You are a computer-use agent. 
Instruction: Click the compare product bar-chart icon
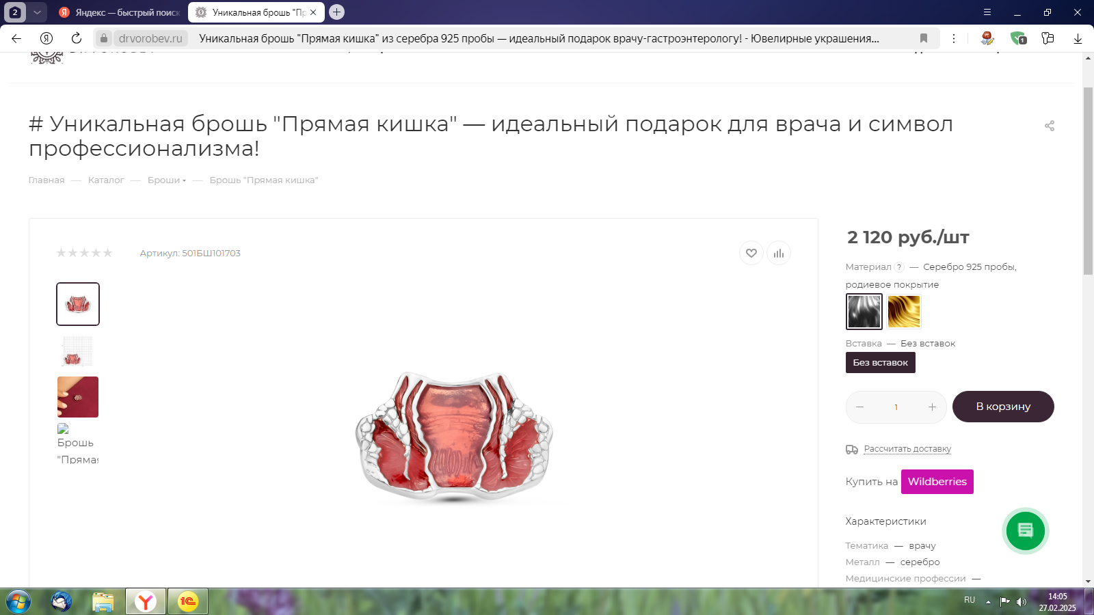tap(778, 254)
